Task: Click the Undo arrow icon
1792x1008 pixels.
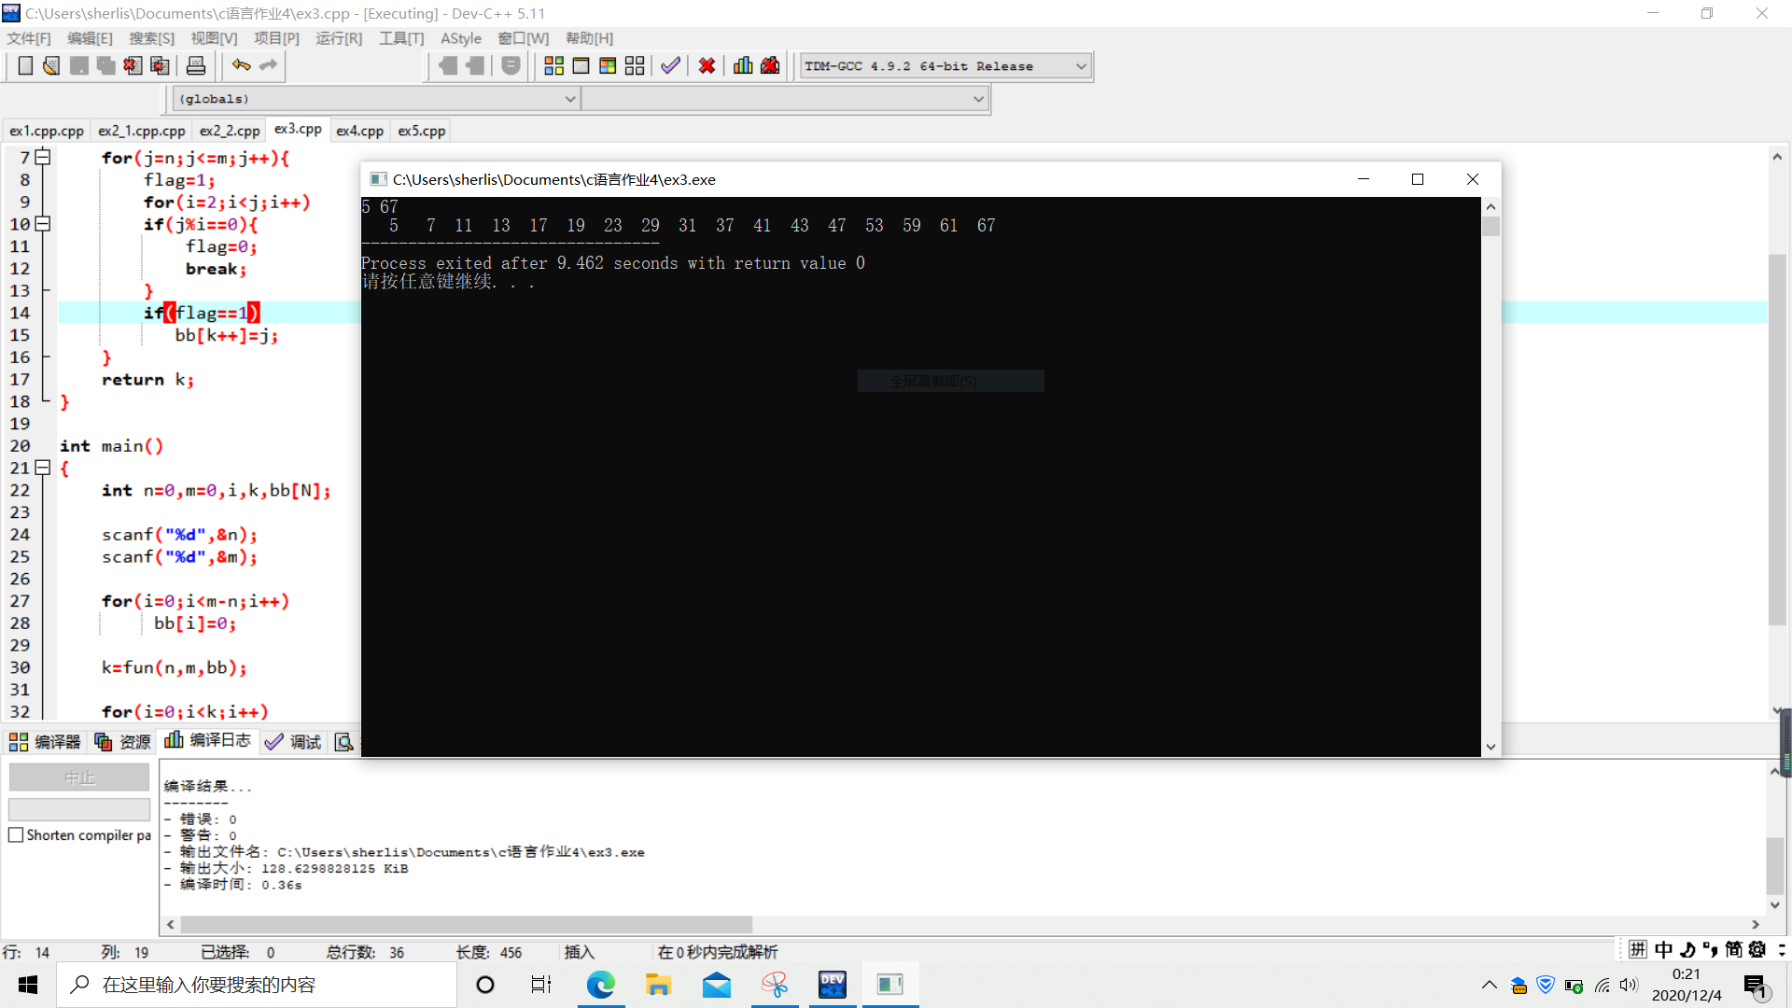Action: 241,65
